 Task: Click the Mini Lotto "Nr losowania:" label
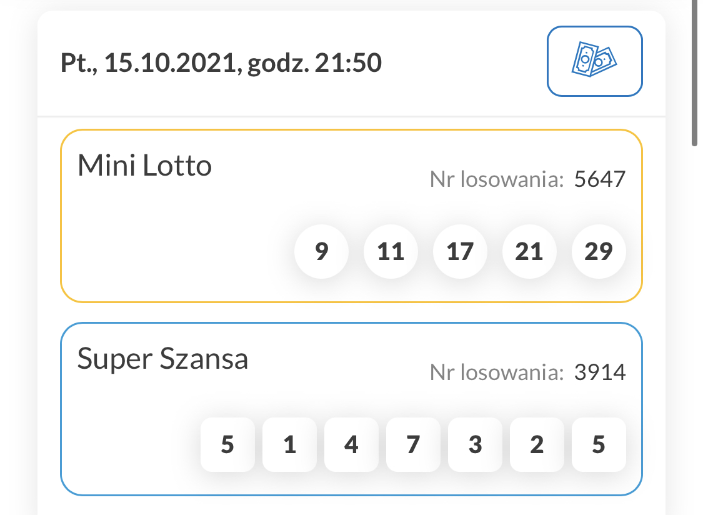click(497, 180)
